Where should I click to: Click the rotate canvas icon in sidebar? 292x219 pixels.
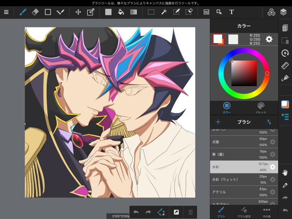tap(285, 53)
